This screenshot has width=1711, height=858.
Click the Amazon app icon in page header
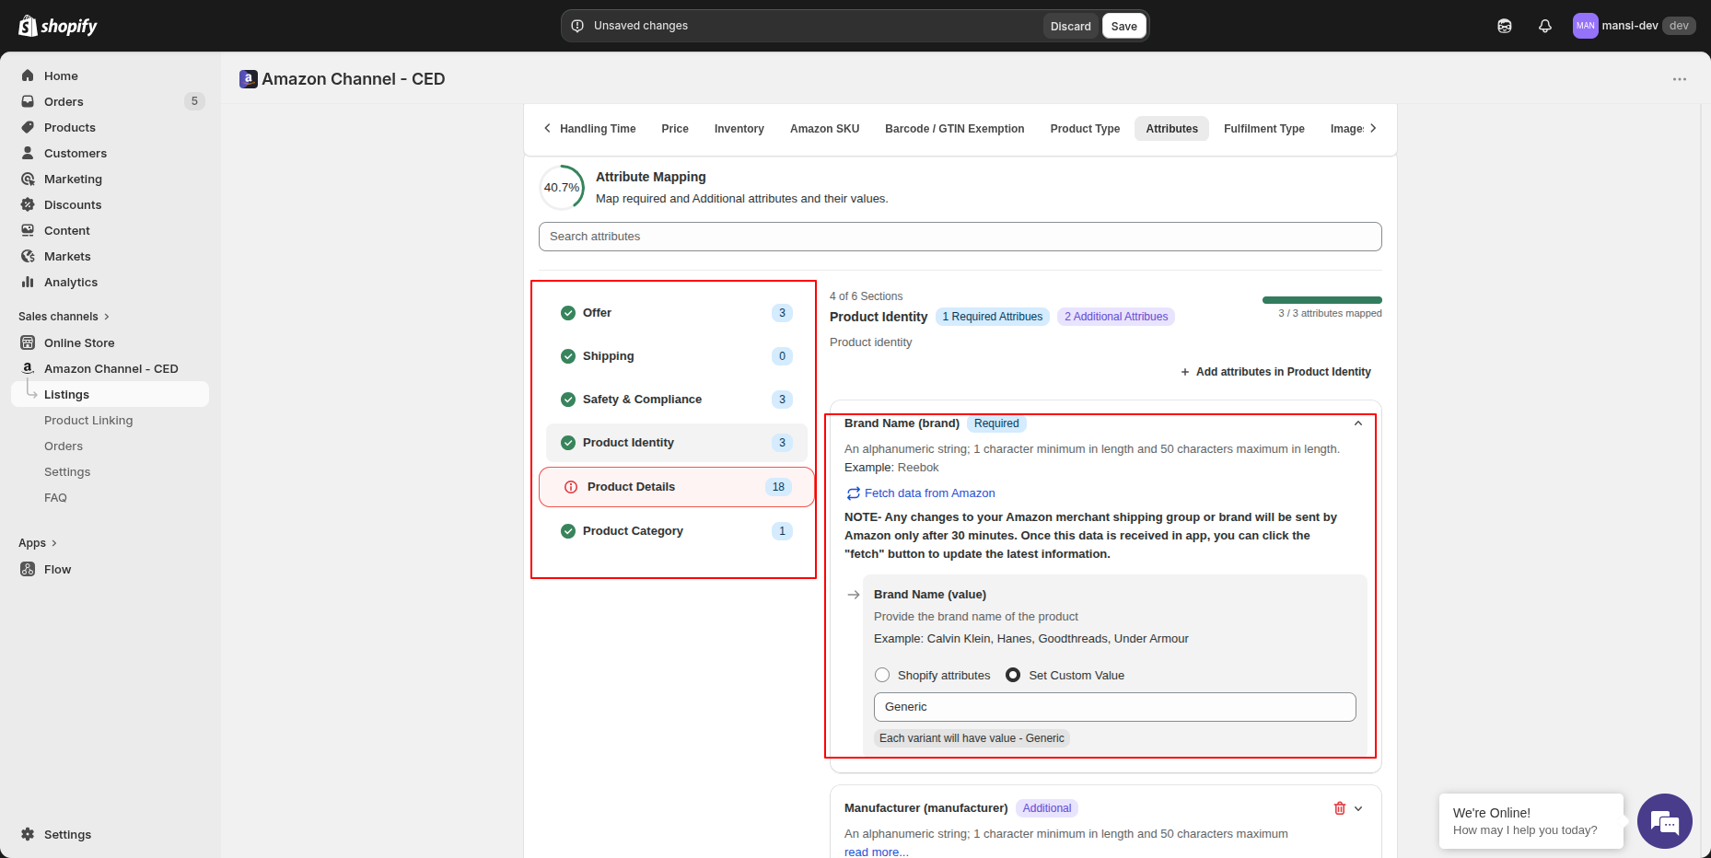[248, 79]
